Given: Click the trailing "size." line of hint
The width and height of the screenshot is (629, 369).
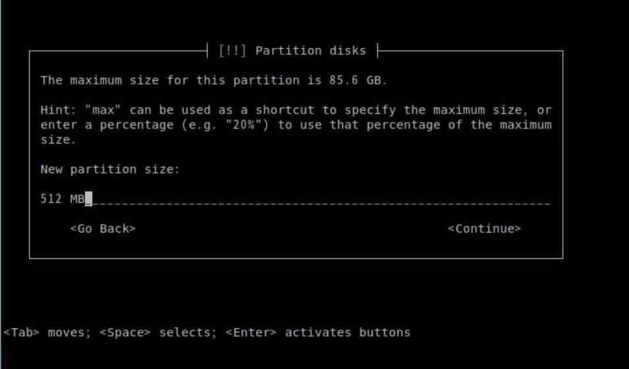Looking at the screenshot, I should (58, 140).
